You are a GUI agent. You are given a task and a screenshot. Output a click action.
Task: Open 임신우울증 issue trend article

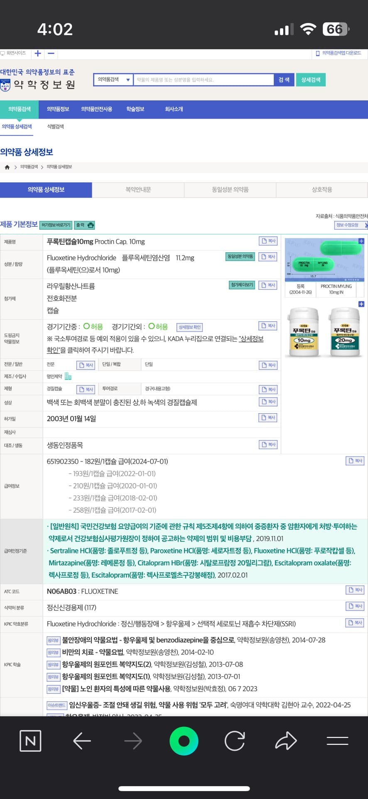tap(149, 705)
